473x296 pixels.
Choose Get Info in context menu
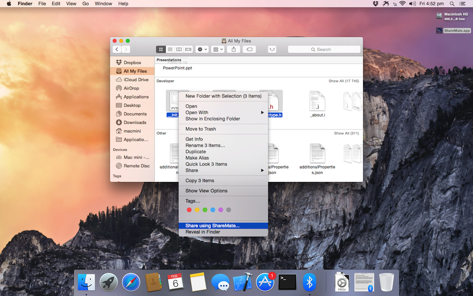pyautogui.click(x=223, y=139)
